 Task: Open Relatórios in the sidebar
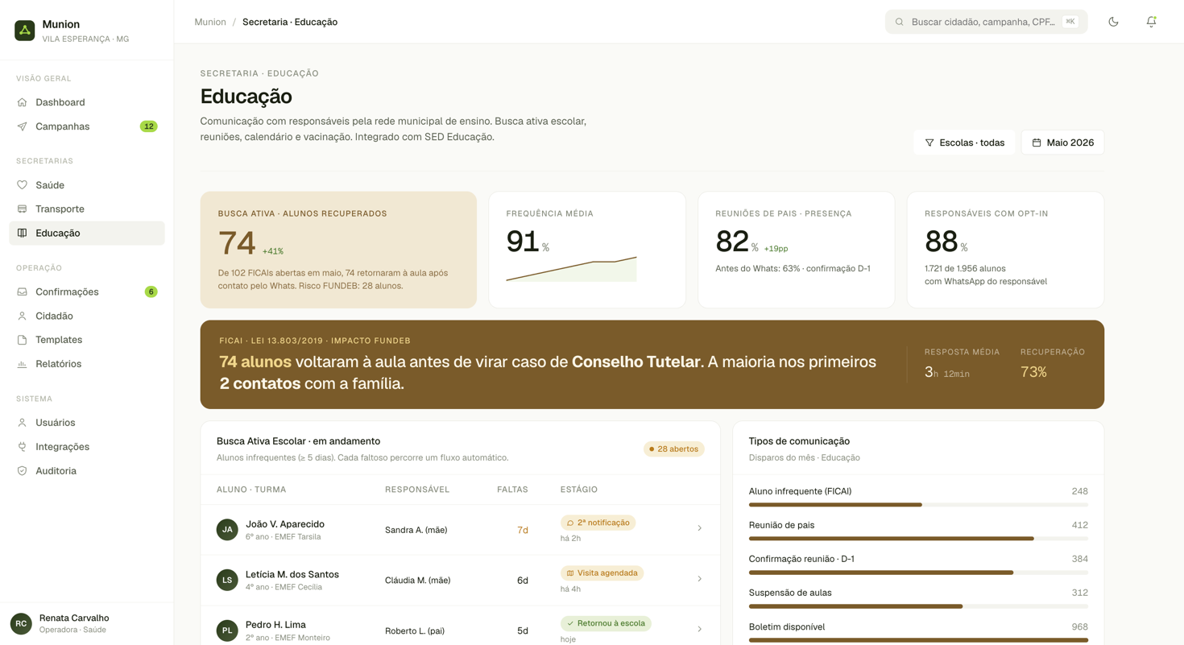87,364
